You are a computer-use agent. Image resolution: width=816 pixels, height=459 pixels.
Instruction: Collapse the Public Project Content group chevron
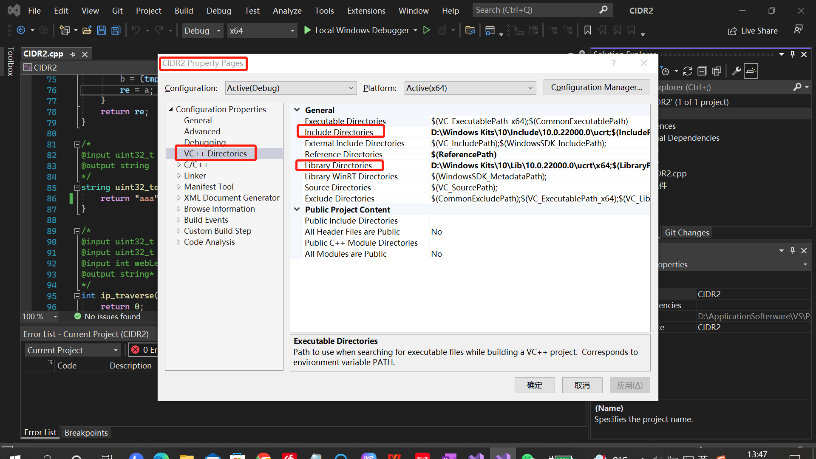pos(297,210)
